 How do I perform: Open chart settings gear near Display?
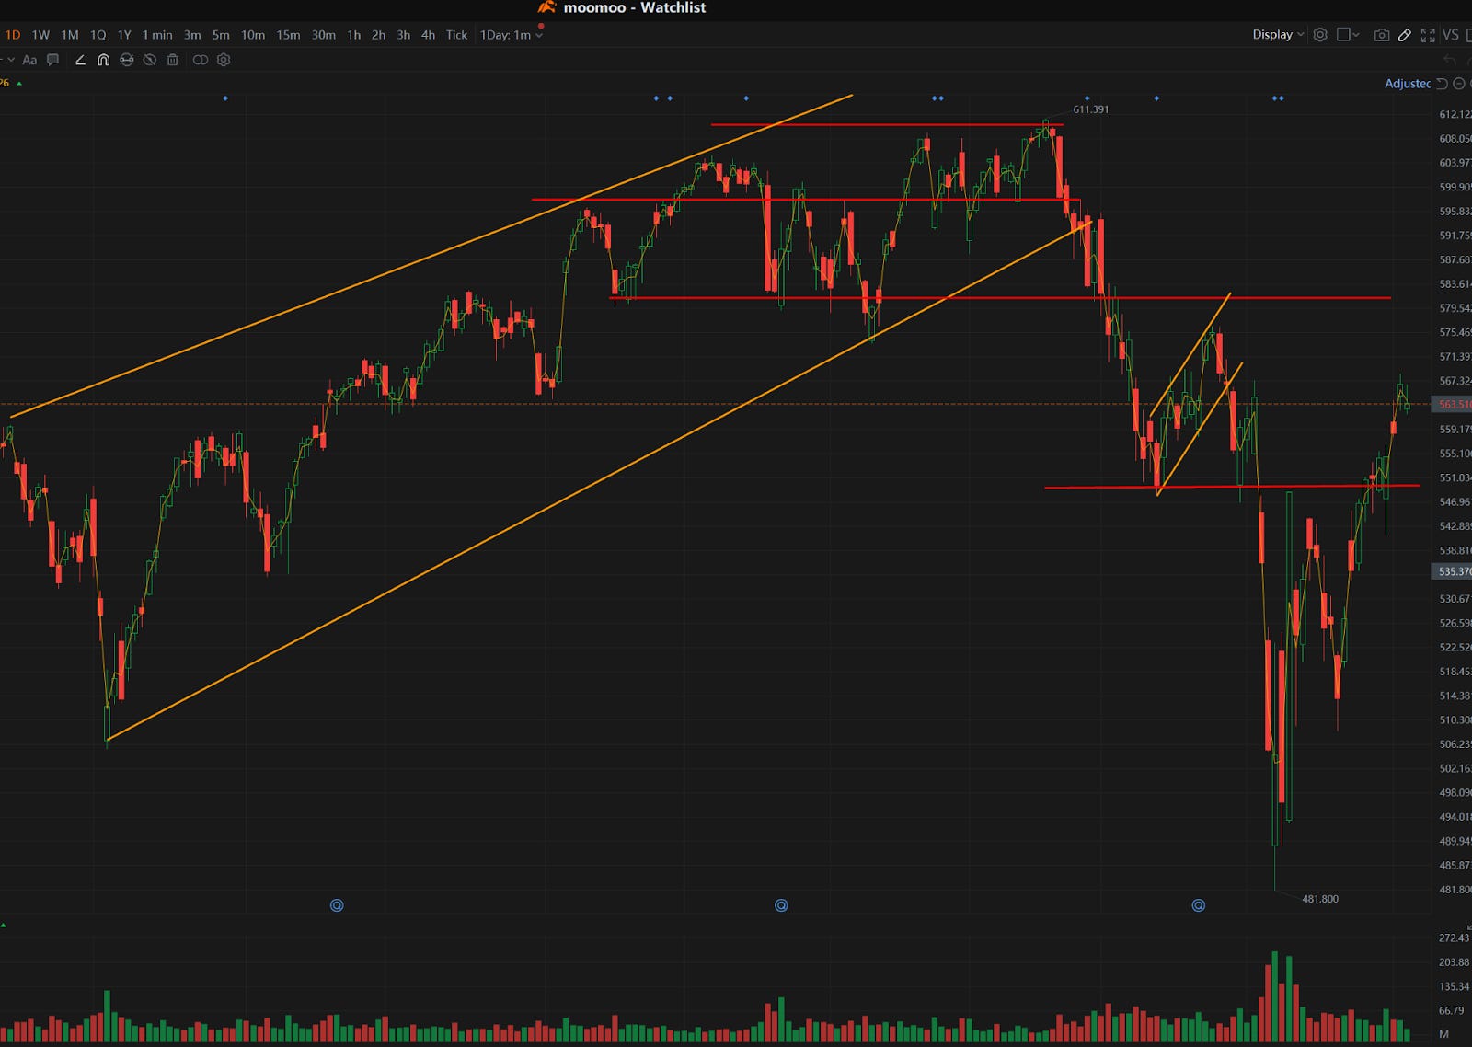pyautogui.click(x=1320, y=35)
